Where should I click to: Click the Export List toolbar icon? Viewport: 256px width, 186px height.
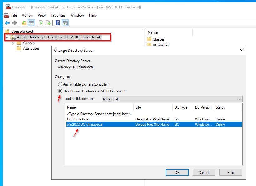(x=48, y=23)
